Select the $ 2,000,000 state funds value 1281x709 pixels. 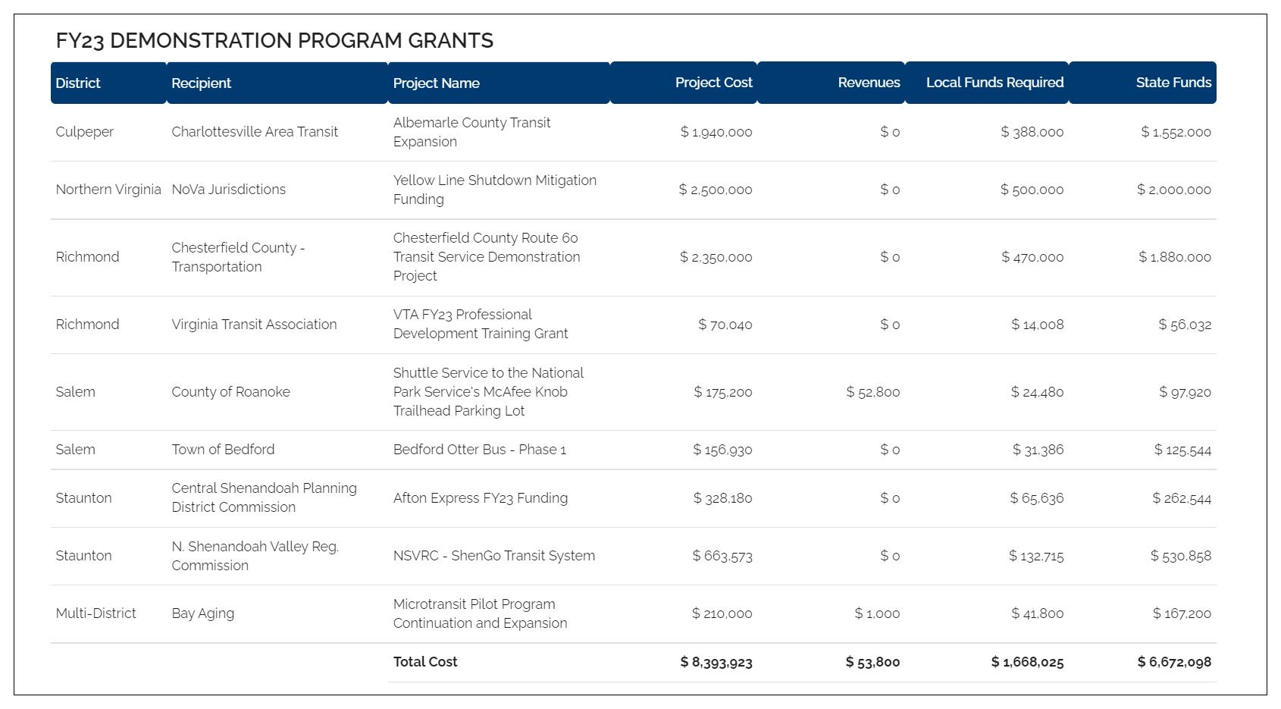click(x=1174, y=190)
